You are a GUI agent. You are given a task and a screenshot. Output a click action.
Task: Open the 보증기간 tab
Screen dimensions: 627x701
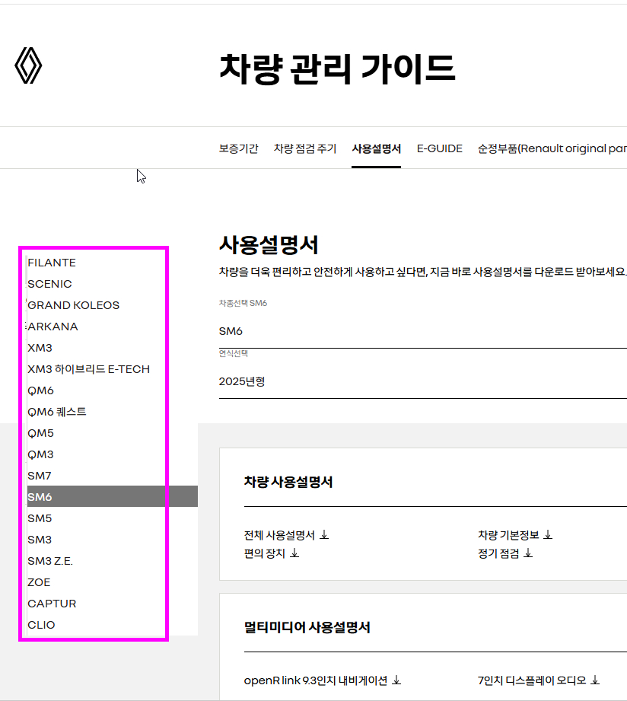(x=239, y=148)
